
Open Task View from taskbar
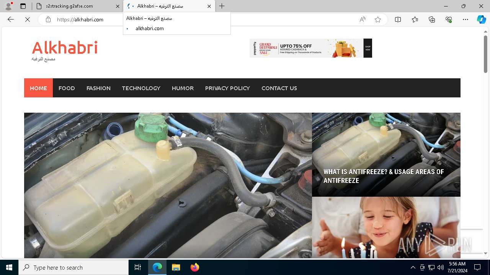coord(138,267)
